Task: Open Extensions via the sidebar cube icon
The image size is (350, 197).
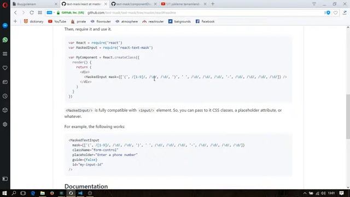Action: (x=5, y=110)
